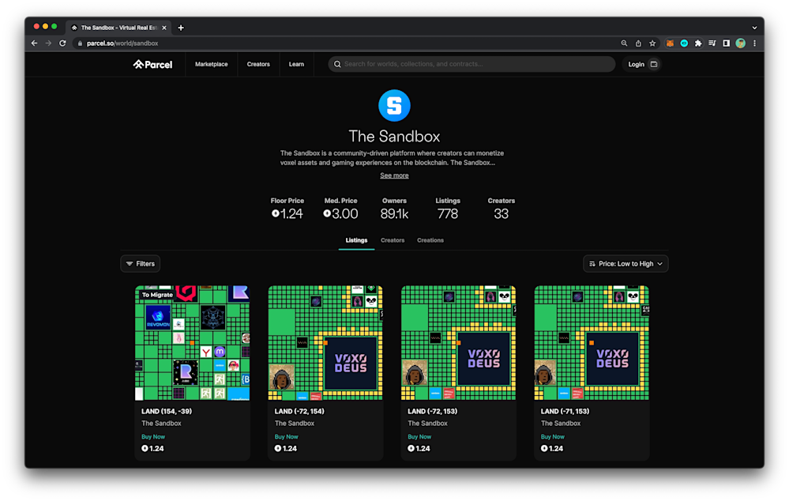Switch to the Creations tab
789x501 pixels.
(430, 240)
